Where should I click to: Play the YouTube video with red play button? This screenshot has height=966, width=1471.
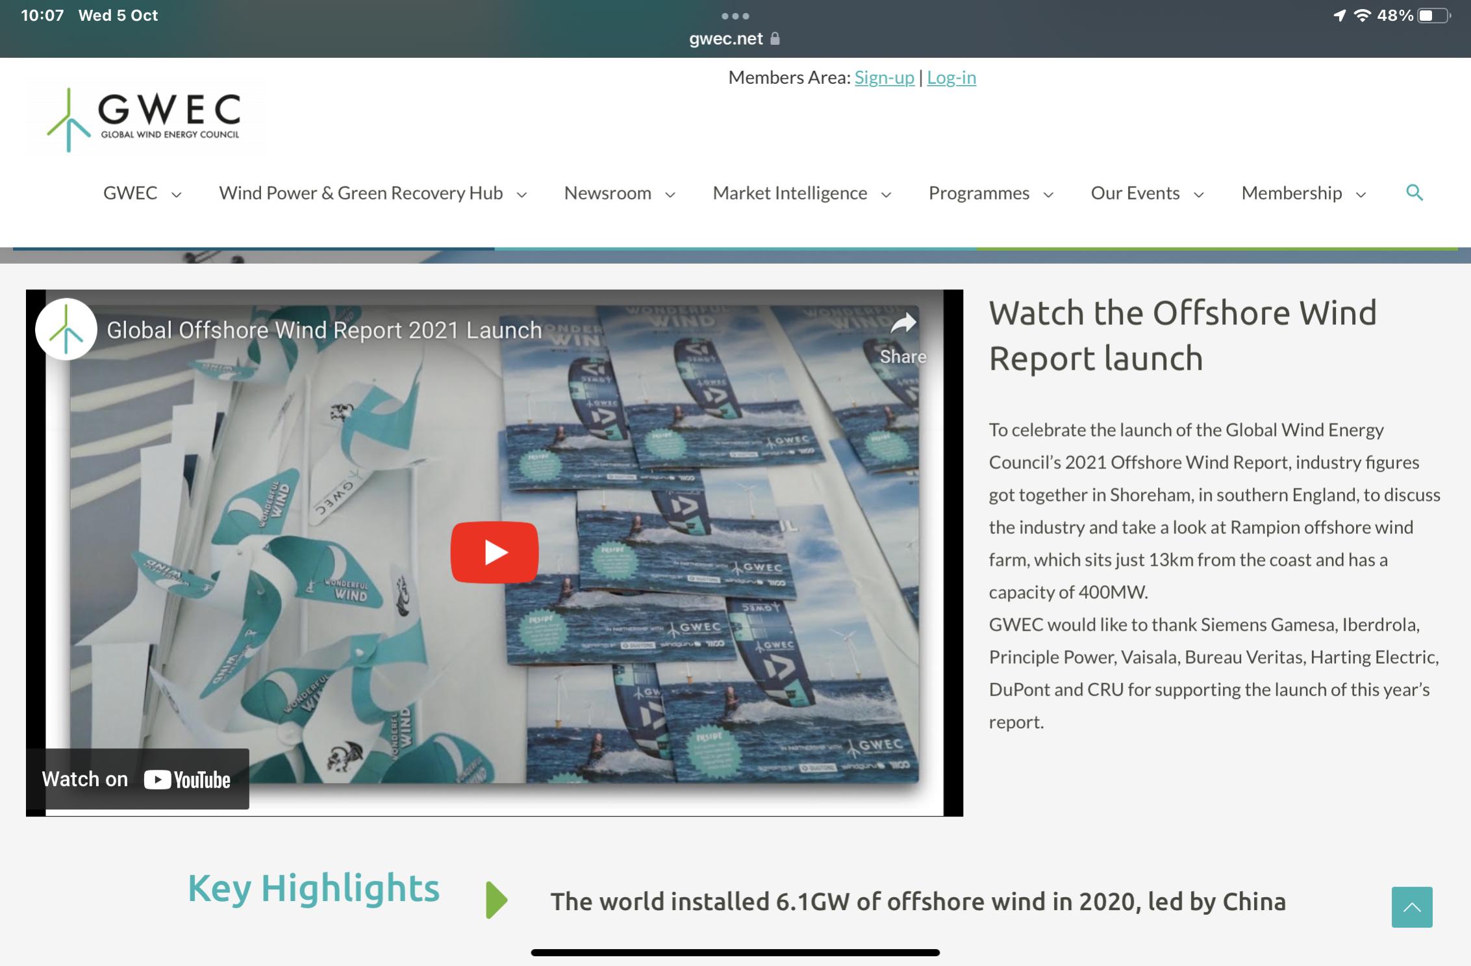point(495,552)
